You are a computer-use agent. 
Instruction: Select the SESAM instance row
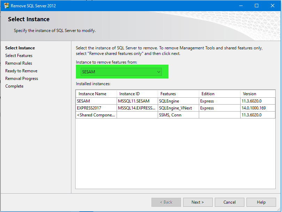point(96,101)
